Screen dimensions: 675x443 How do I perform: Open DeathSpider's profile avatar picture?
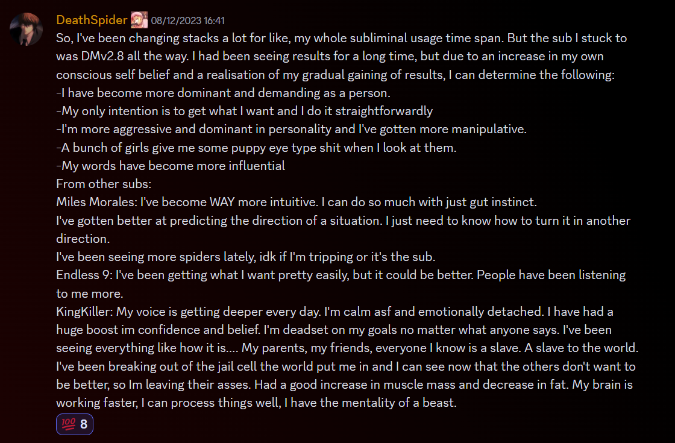point(26,29)
